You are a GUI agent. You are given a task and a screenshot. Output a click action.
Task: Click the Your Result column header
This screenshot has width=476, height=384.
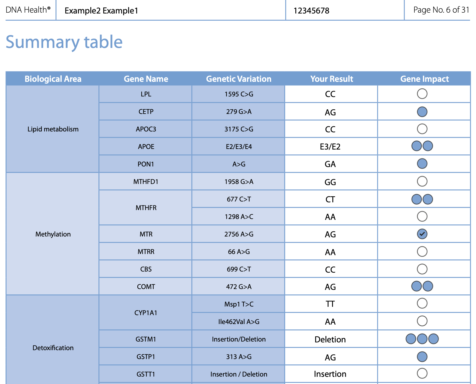332,79
